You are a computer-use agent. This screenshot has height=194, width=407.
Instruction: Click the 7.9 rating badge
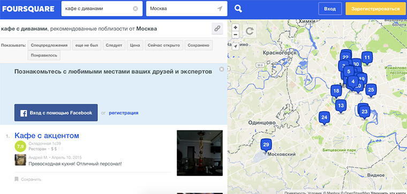click(20, 146)
